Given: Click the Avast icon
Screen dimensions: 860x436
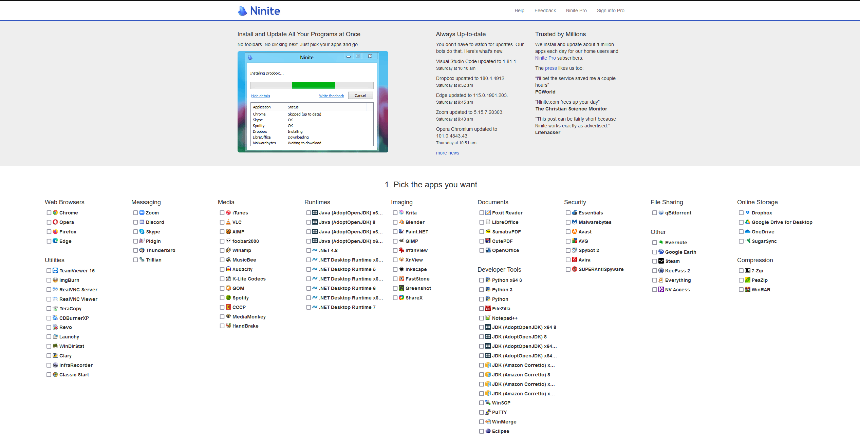Looking at the screenshot, I should 575,232.
